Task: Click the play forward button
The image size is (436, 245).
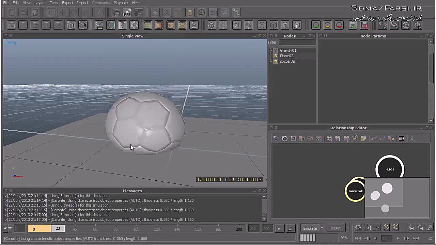Action: (x=398, y=238)
